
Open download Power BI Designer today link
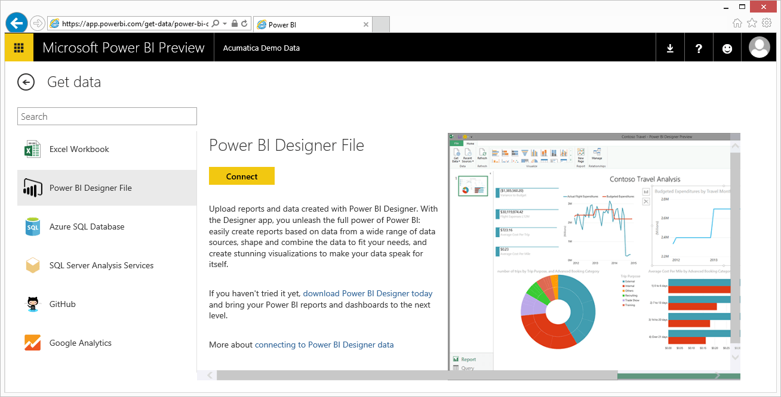(368, 293)
